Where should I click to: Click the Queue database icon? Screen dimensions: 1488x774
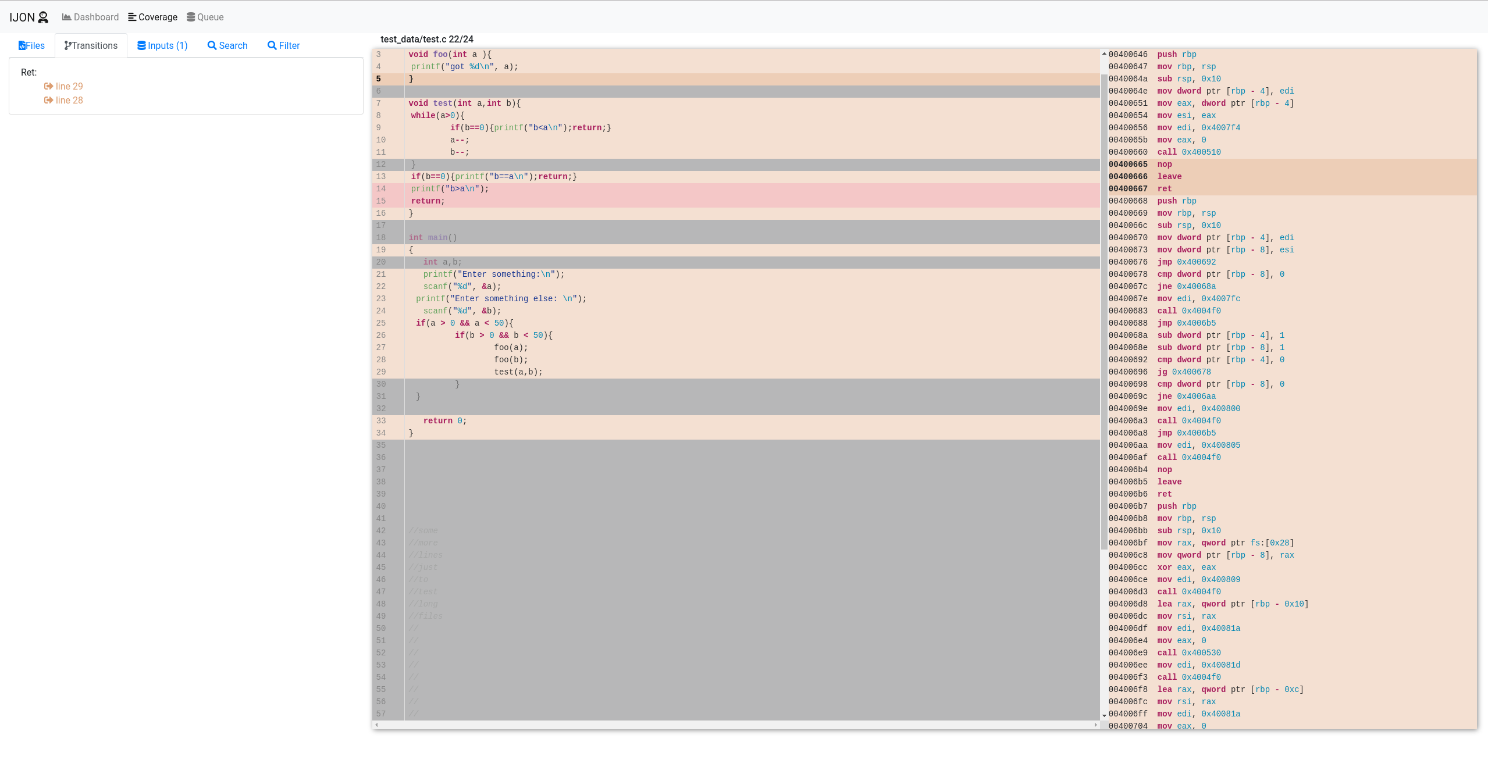coord(191,17)
